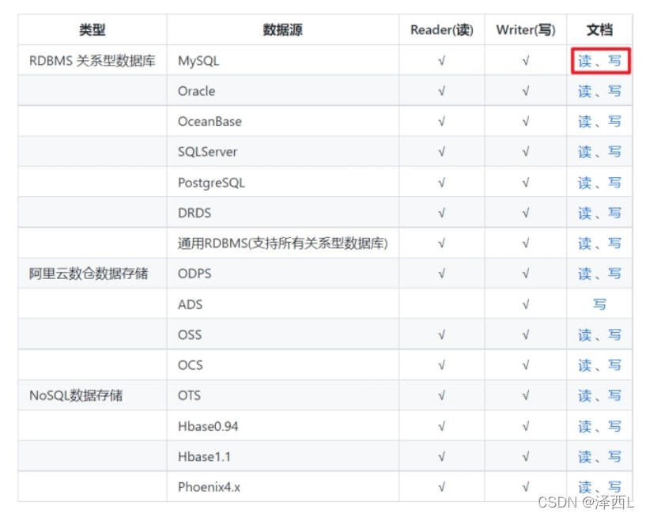Open the OceanBase read (读) doc link
This screenshot has width=646, height=517.
[584, 122]
